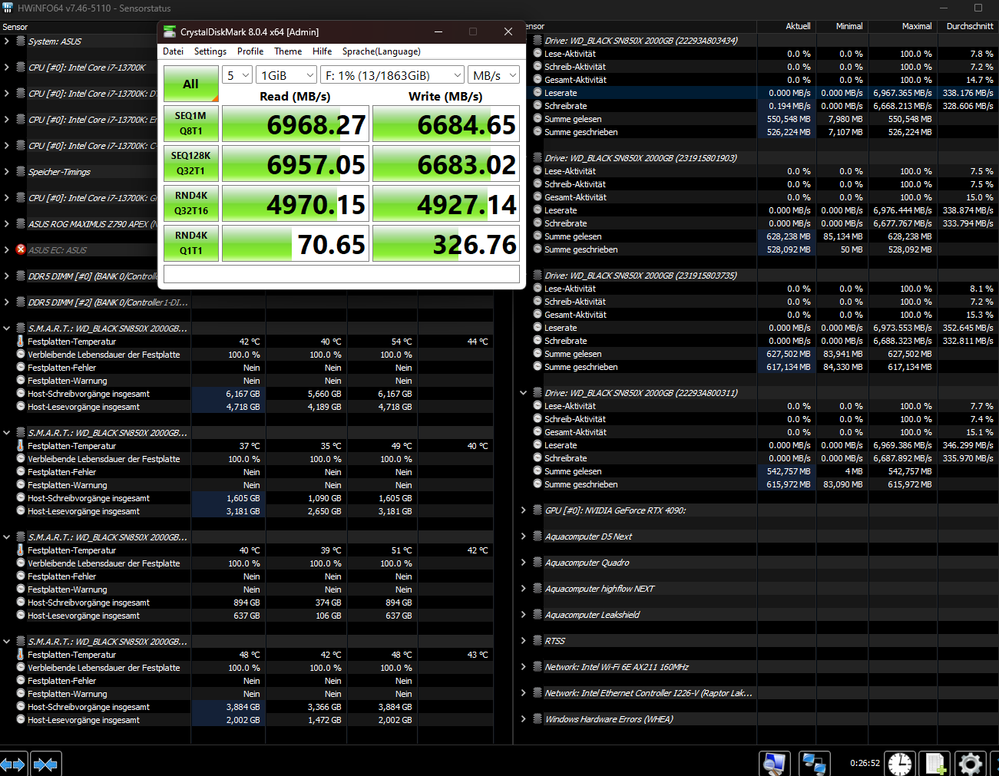This screenshot has width=999, height=776.
Task: Click the thermometer icon in the 37 °C Festplatten-Temperatur row
Action: (x=21, y=446)
